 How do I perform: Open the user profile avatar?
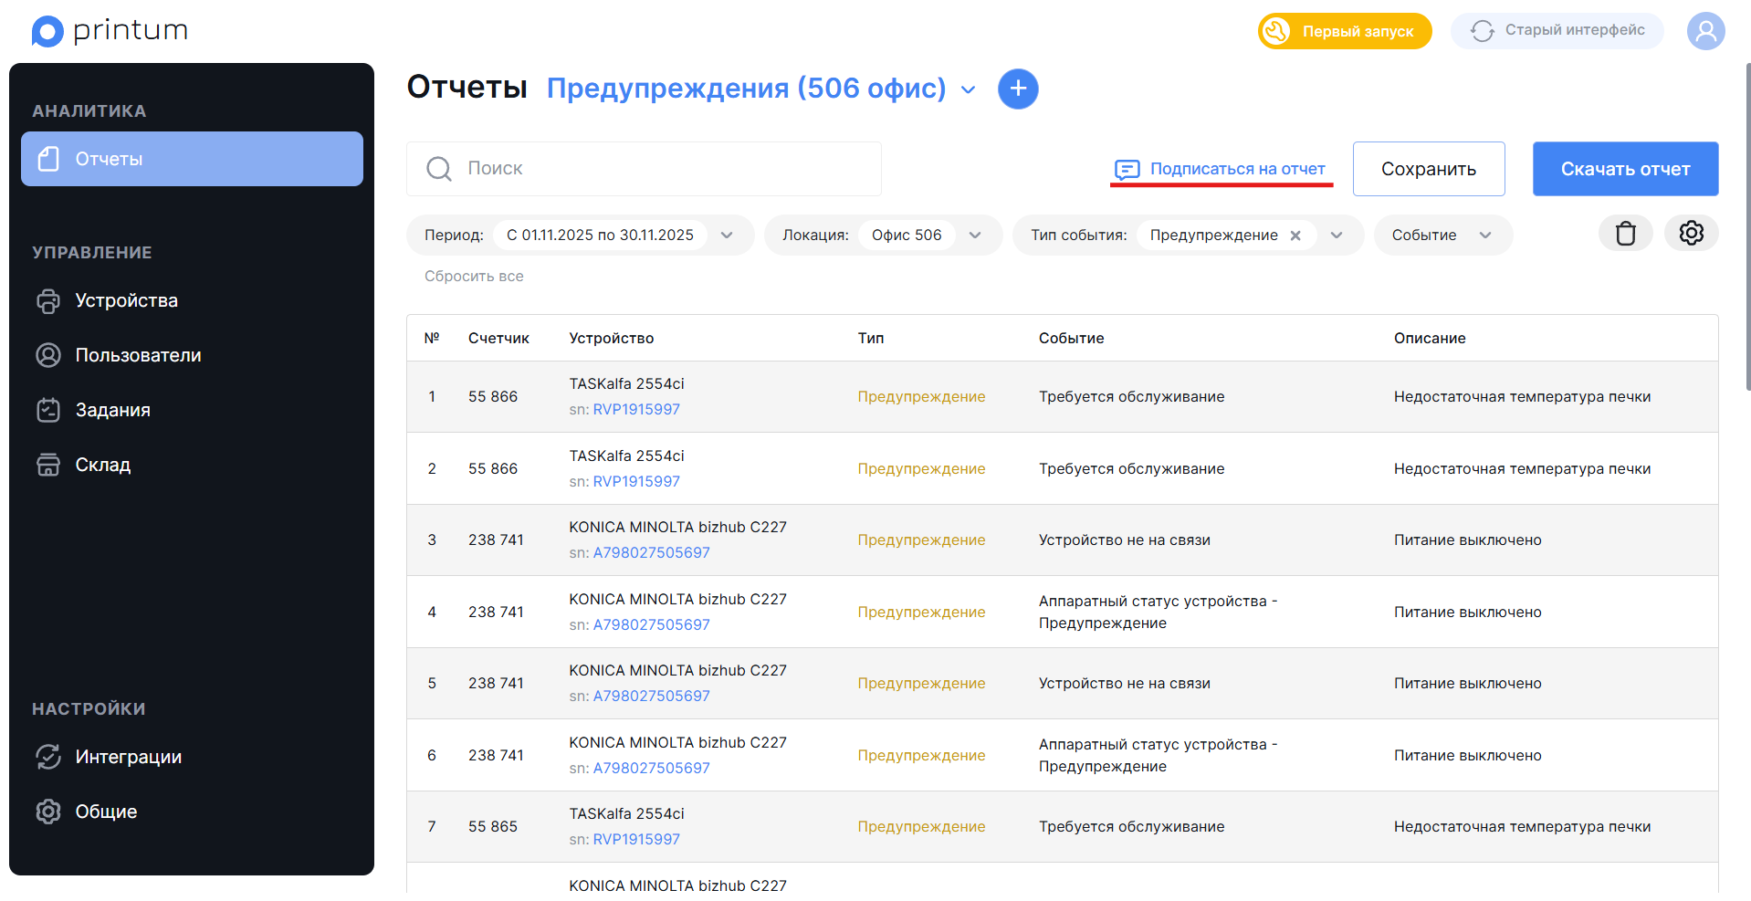click(x=1705, y=31)
